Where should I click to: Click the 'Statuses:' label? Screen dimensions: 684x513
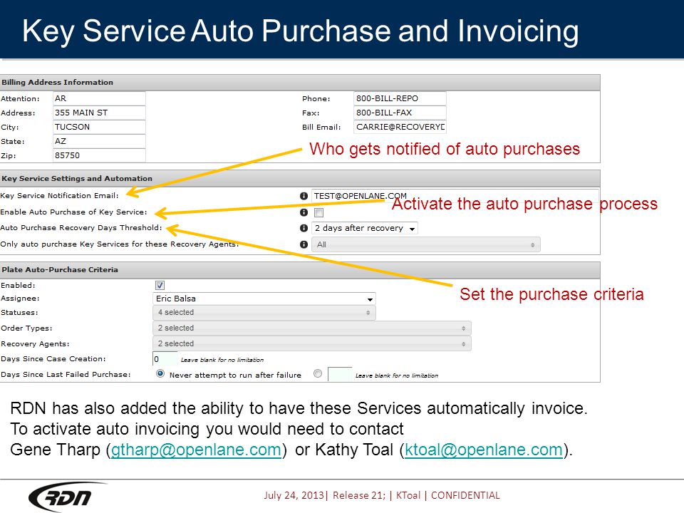pyautogui.click(x=20, y=313)
